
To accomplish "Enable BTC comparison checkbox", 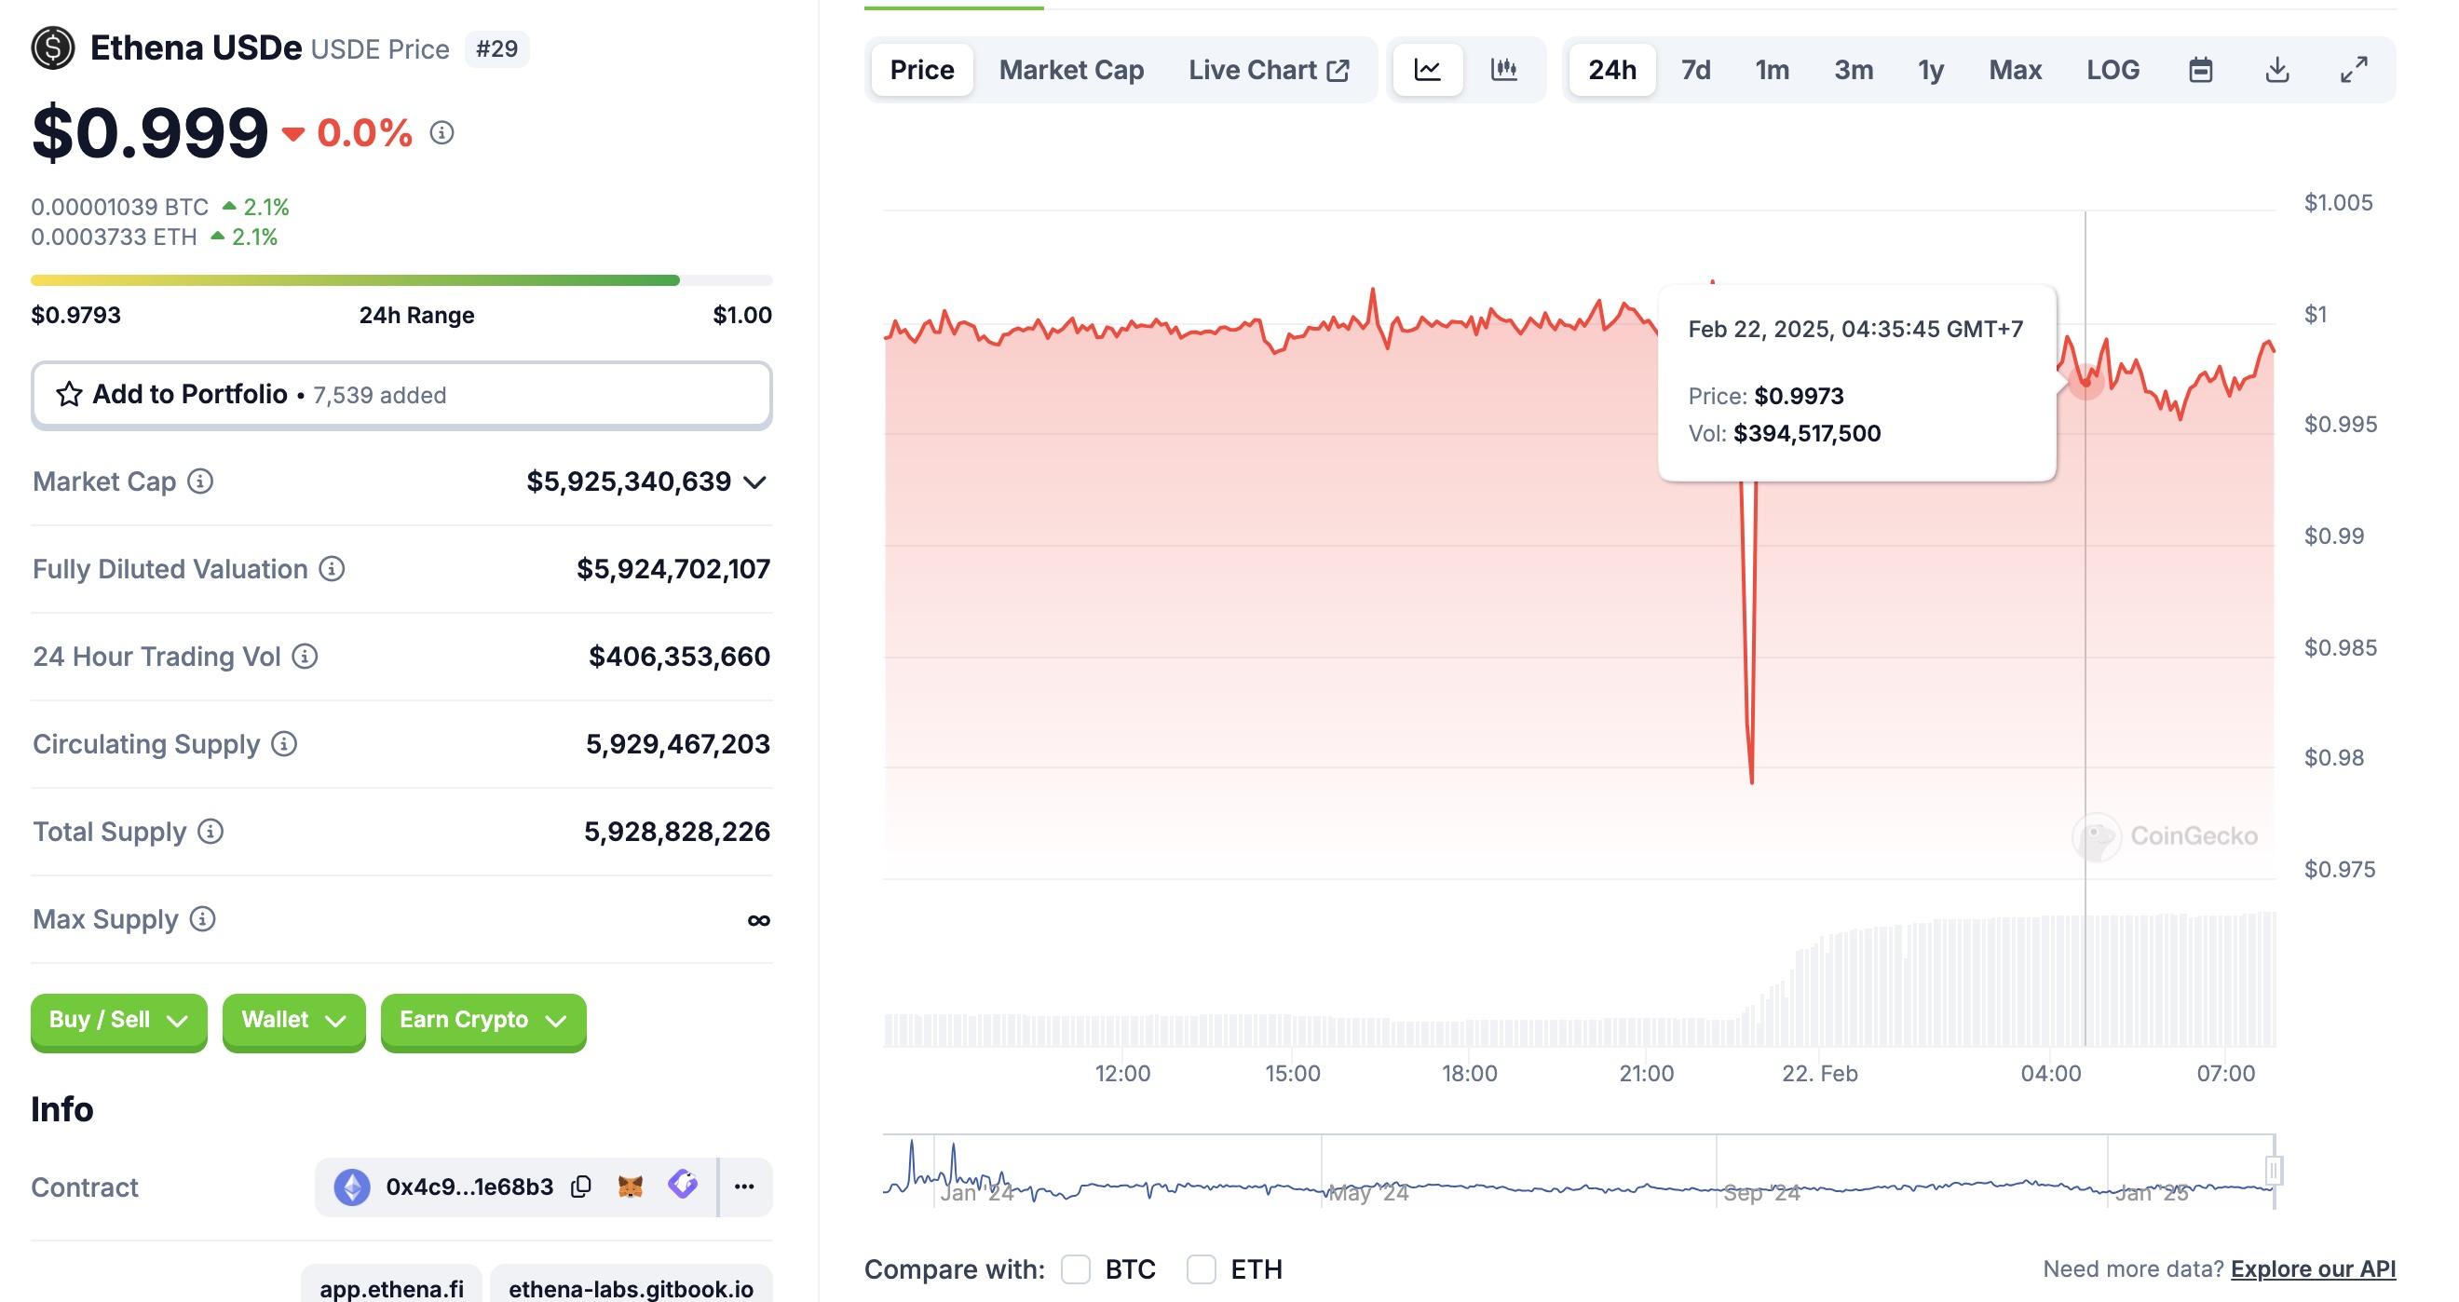I will click(x=1076, y=1269).
